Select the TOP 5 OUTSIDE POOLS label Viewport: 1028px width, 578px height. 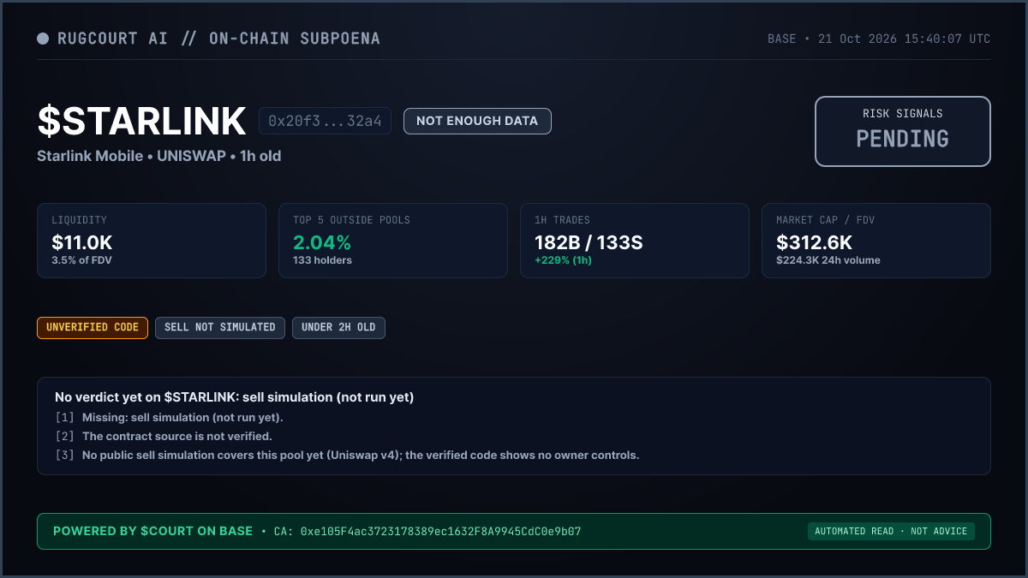pyautogui.click(x=351, y=220)
